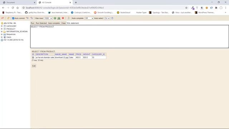Expand the INFORMATION_SCHEMA node
Screen dimensions: 229x129
pos(2,32)
